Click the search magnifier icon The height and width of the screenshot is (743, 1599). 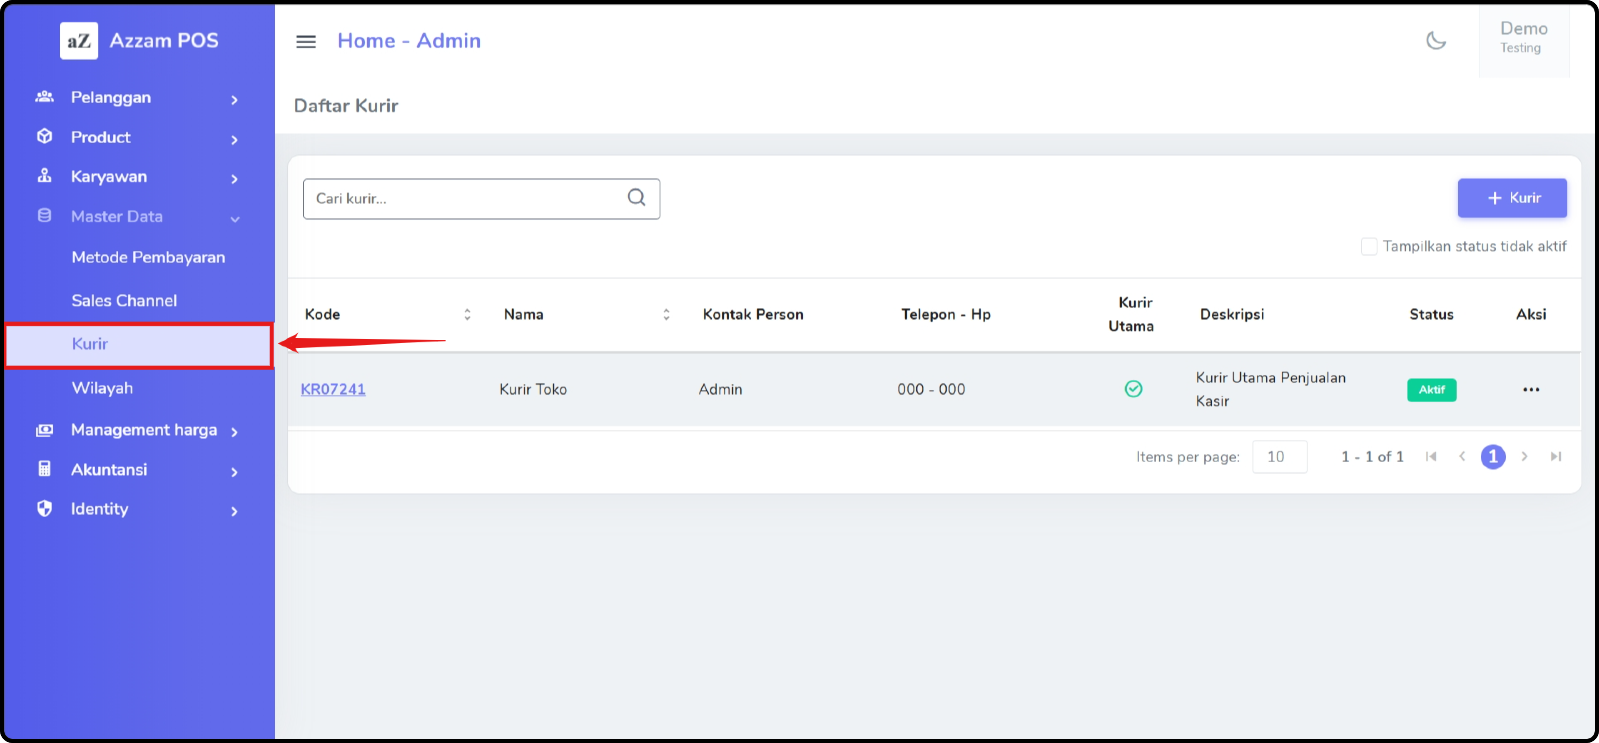click(635, 198)
